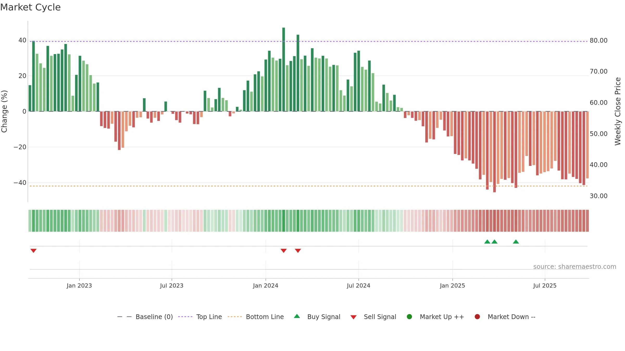Select the first sell signal marker before Jan 2023

33,251
